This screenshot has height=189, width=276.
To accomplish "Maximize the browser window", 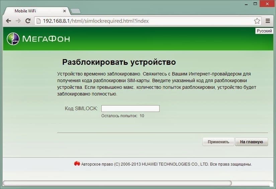I will point(255,4).
